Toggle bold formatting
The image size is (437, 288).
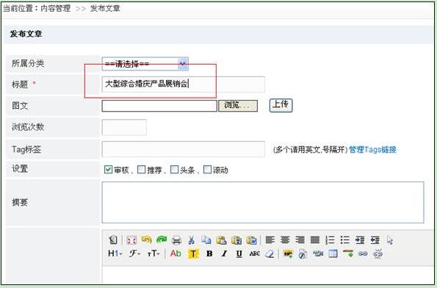tap(209, 253)
